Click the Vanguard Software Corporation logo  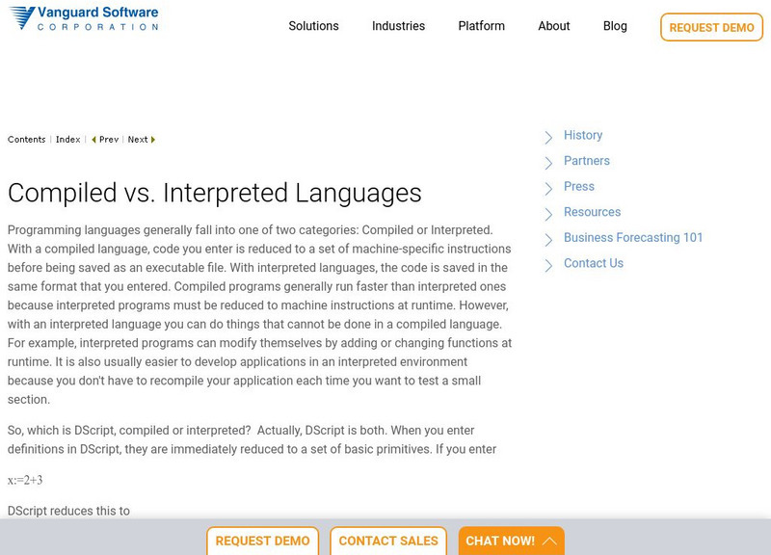[84, 18]
